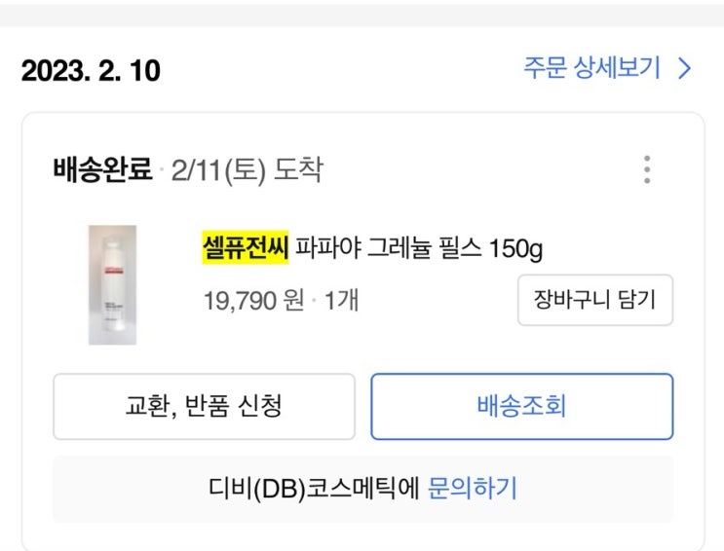The image size is (724, 551).
Task: Click the 장바구니 담기 button
Action: click(594, 299)
